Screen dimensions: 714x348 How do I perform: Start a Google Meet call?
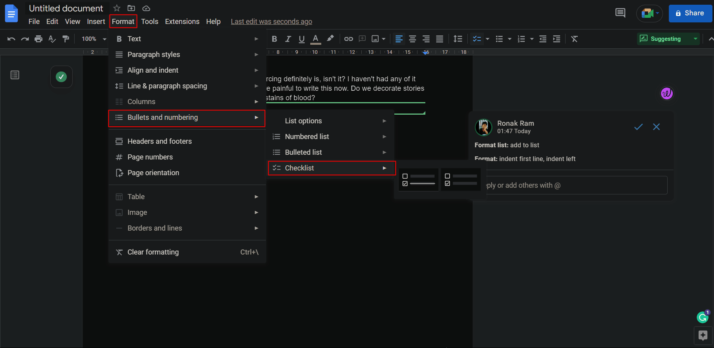pos(650,13)
